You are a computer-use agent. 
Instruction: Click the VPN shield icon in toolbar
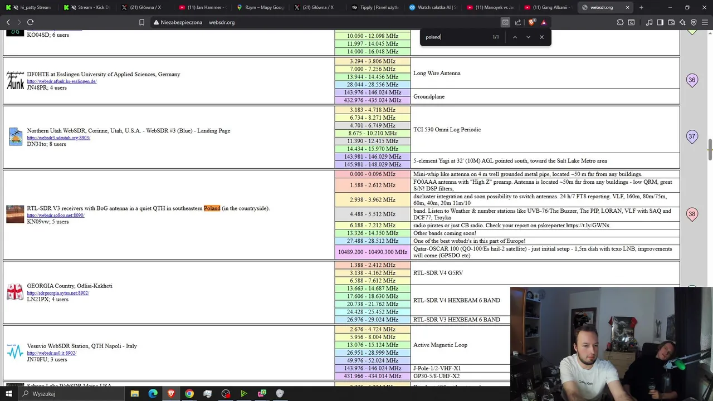694,22
